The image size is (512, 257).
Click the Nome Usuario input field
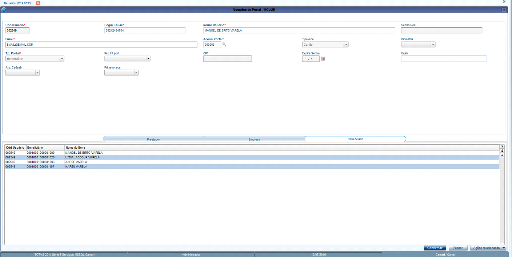coord(299,30)
